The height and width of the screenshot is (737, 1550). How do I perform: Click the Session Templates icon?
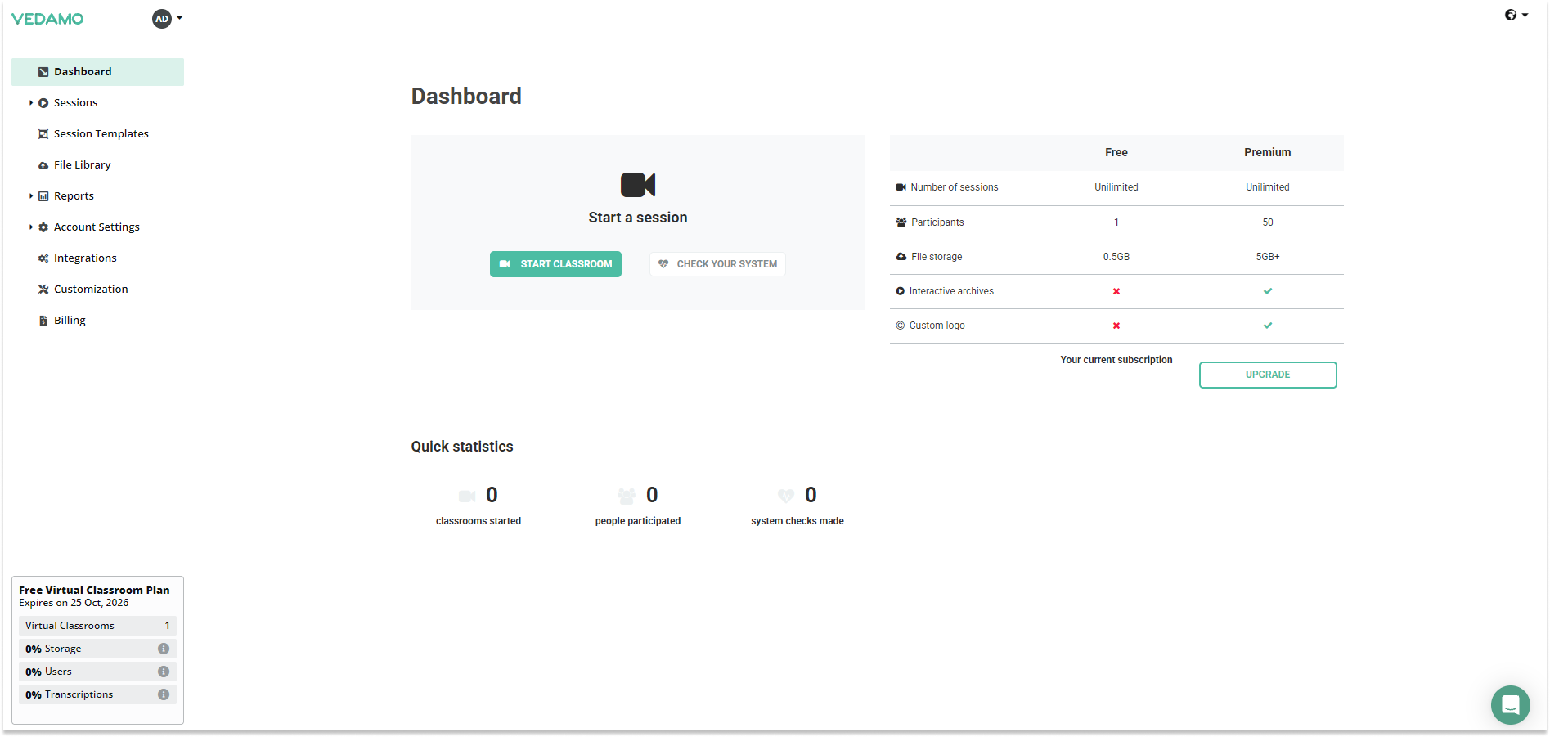[x=43, y=134]
